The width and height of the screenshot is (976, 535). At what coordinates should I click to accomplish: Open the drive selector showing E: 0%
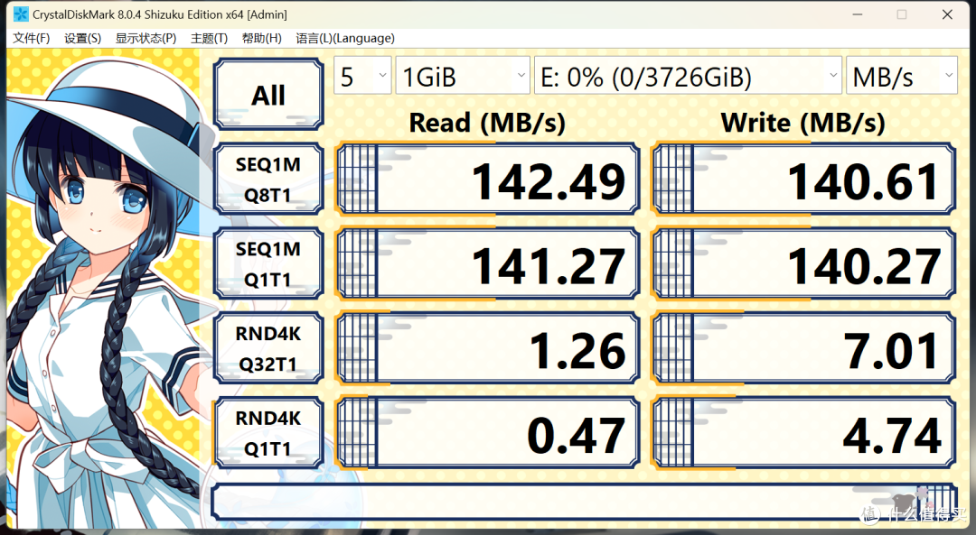click(688, 76)
